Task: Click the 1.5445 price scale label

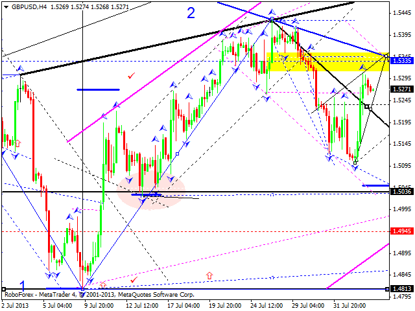Action: coord(402,13)
